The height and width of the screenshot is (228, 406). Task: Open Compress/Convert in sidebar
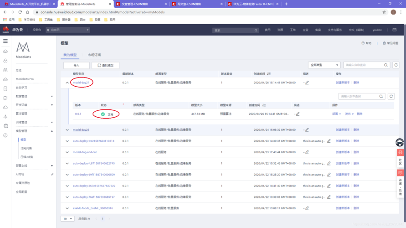pos(27,157)
